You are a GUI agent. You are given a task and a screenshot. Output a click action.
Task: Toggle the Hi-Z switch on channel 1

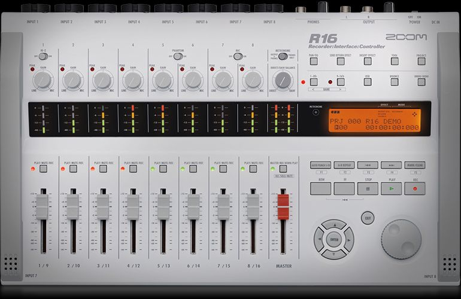coord(43,56)
